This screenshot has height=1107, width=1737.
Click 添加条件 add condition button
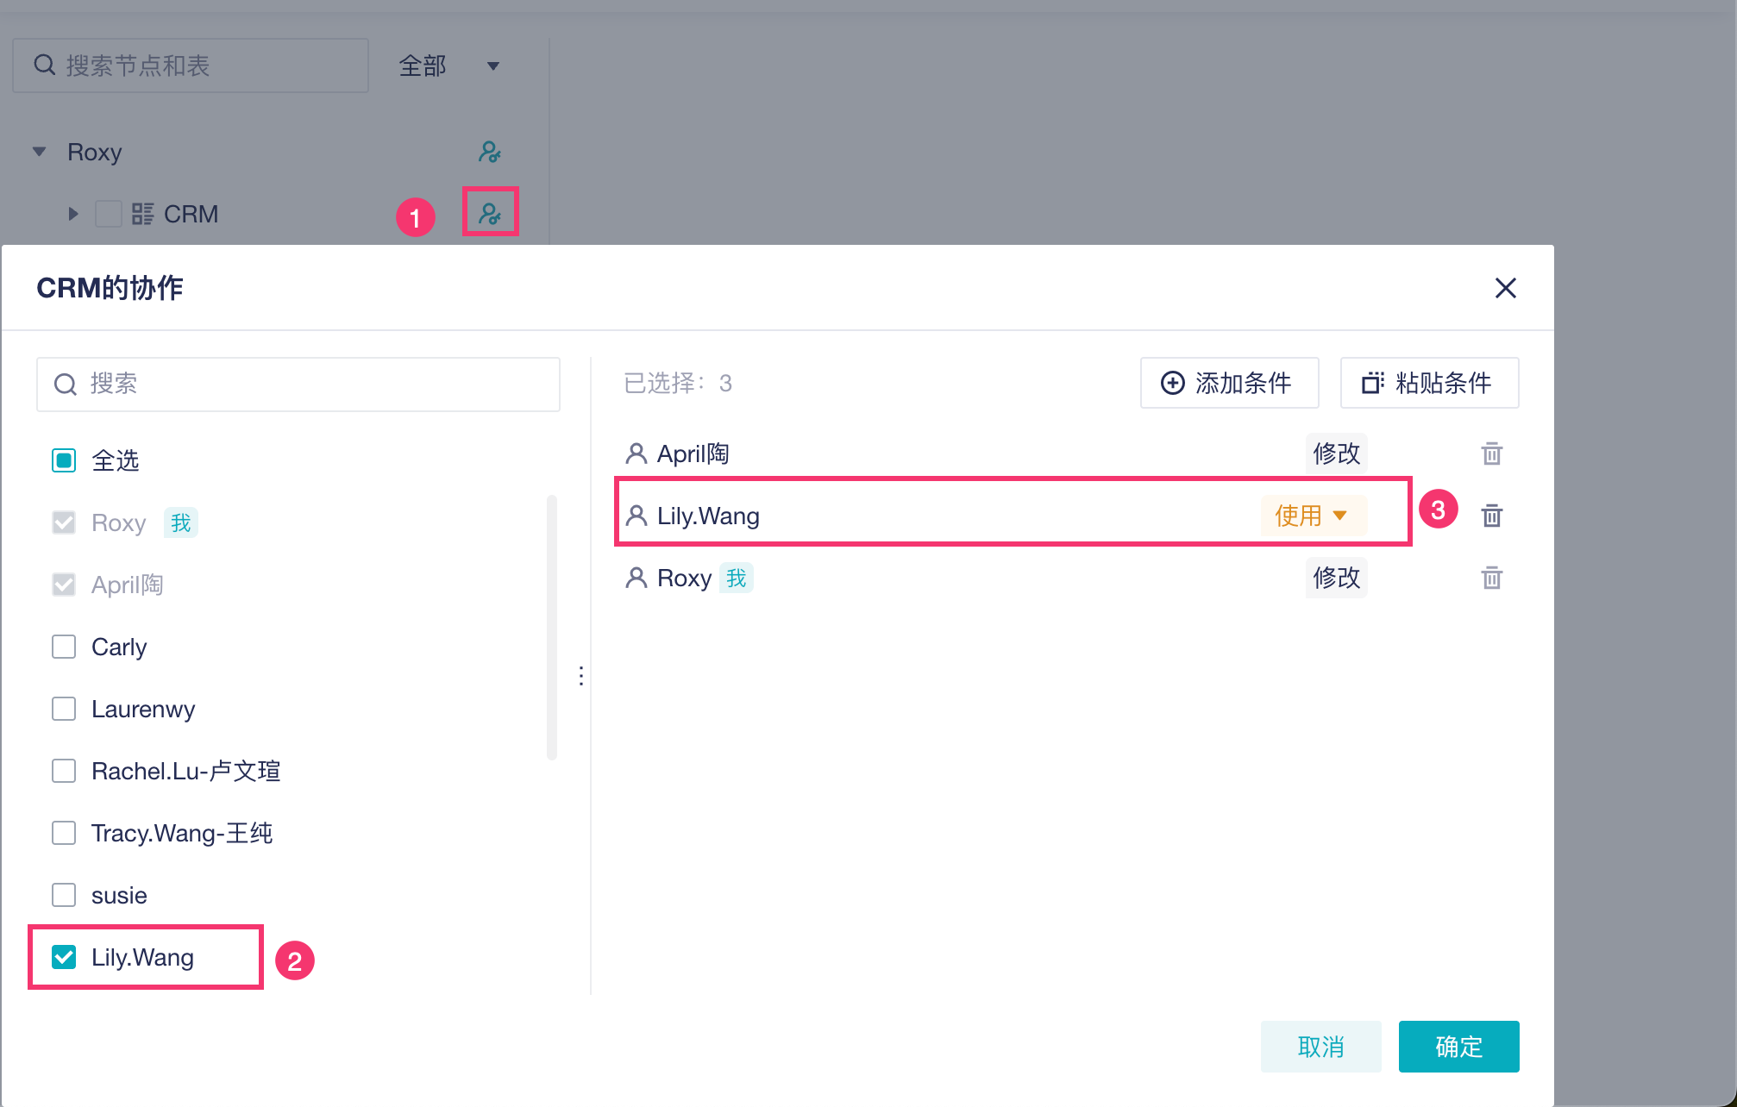coord(1228,383)
